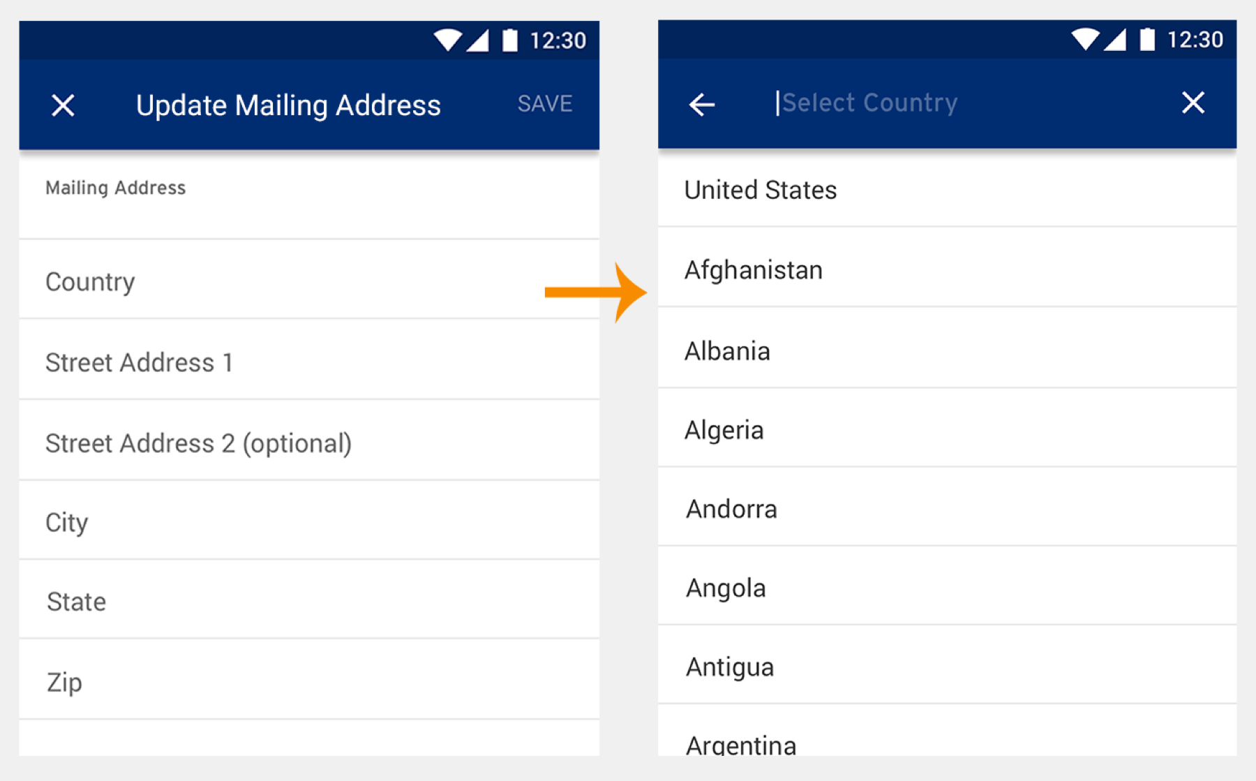Tap the left screen's battery icon
Image resolution: width=1256 pixels, height=781 pixels.
510,40
